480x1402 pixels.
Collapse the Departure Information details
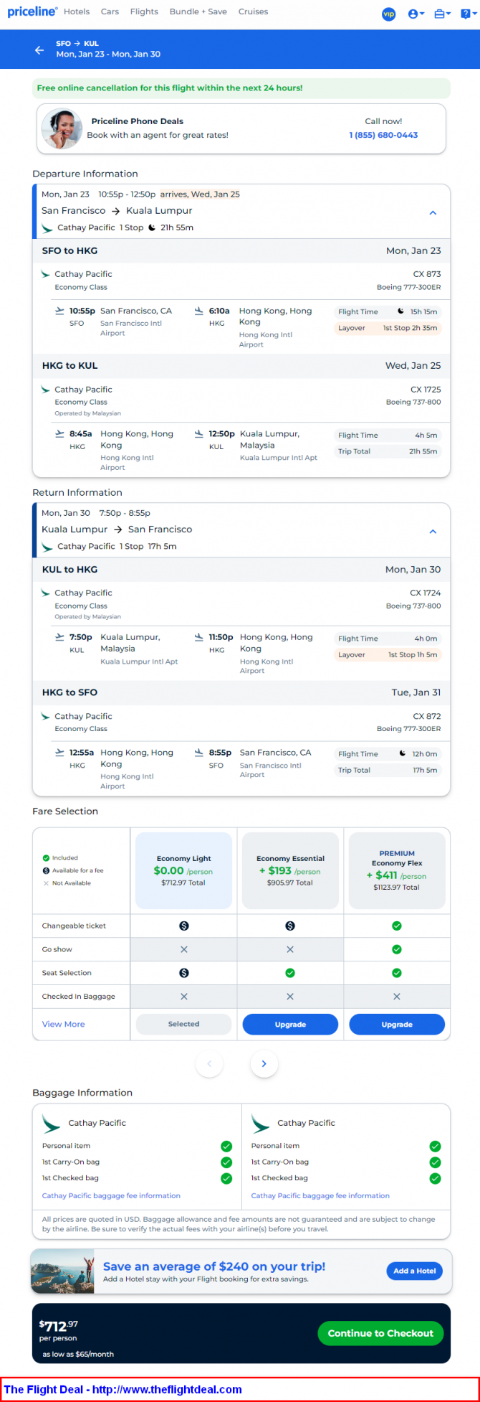(433, 213)
